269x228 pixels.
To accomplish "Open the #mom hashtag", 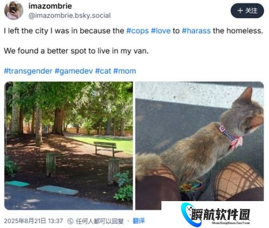I will (x=125, y=71).
